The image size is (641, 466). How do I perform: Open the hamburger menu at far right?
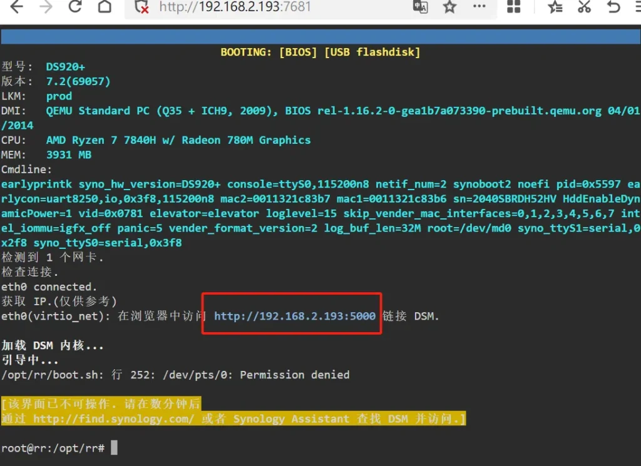pyautogui.click(x=637, y=7)
